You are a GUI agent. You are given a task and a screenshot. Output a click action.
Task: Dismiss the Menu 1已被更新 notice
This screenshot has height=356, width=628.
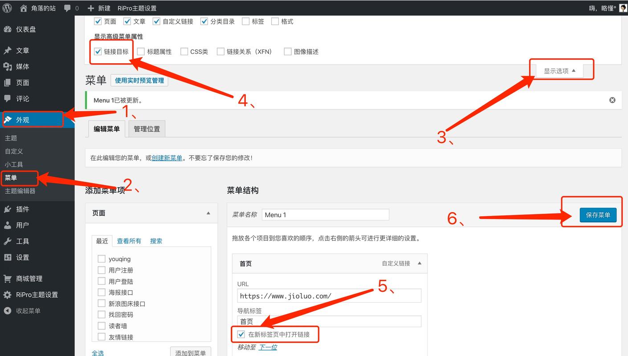[x=612, y=100]
